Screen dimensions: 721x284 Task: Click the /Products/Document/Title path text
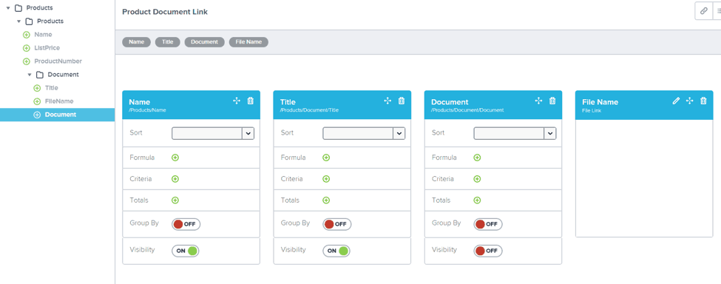tap(309, 110)
